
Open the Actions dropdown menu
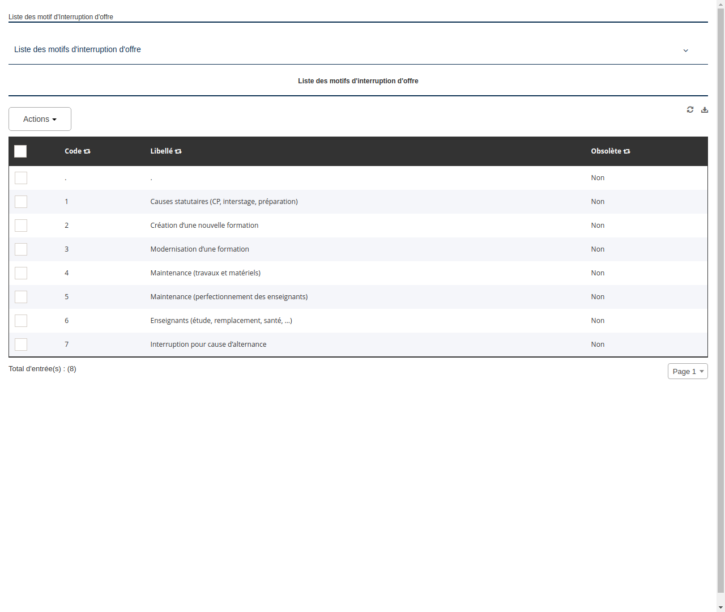(x=40, y=119)
